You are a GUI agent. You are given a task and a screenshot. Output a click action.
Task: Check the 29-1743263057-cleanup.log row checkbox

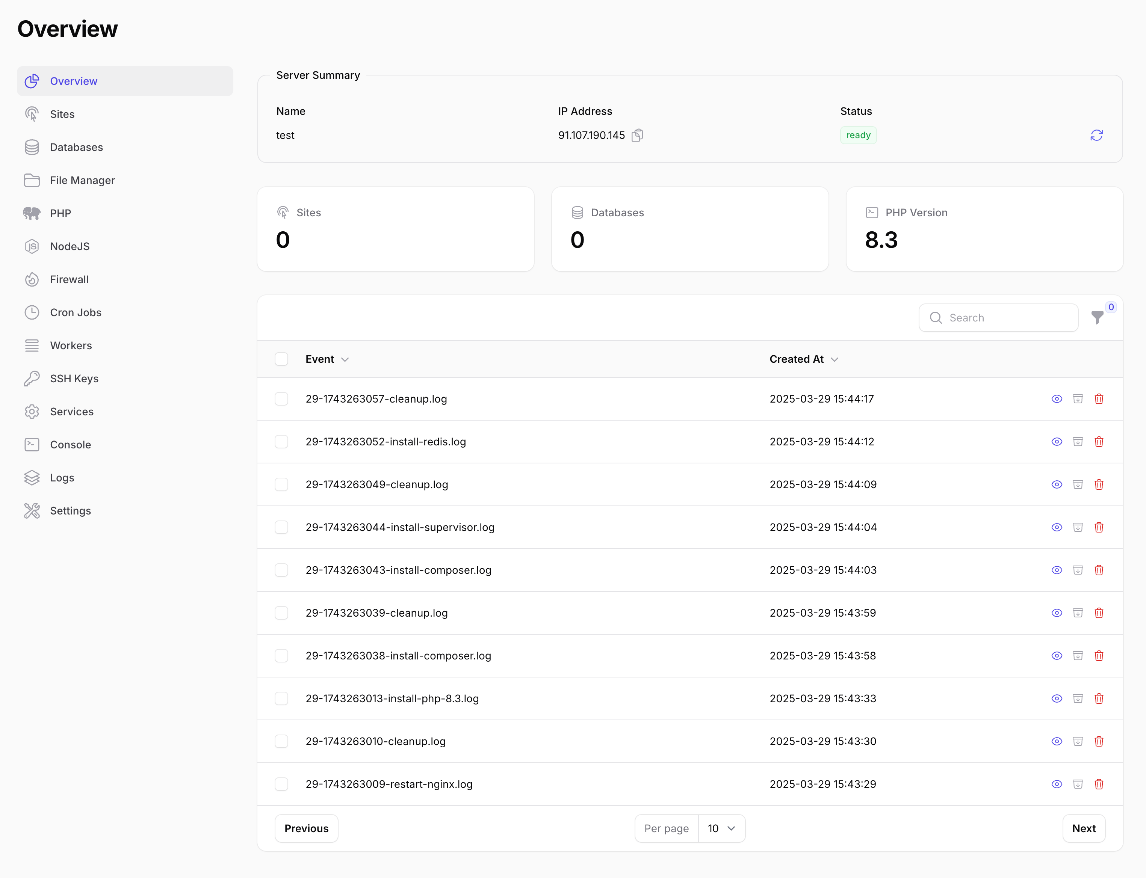click(x=281, y=399)
